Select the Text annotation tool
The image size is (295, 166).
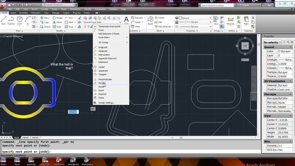[x=126, y=20]
